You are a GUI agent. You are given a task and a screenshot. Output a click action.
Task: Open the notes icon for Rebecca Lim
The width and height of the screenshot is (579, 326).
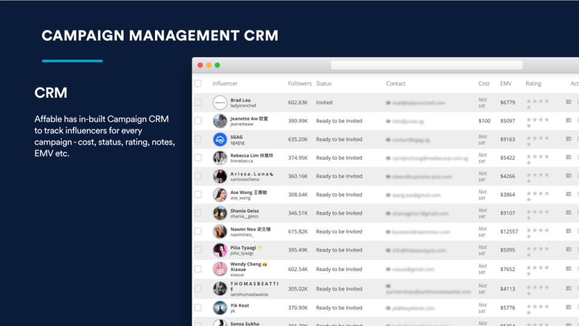pyautogui.click(x=569, y=157)
